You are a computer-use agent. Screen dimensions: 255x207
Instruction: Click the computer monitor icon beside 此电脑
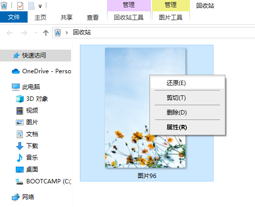(16, 87)
